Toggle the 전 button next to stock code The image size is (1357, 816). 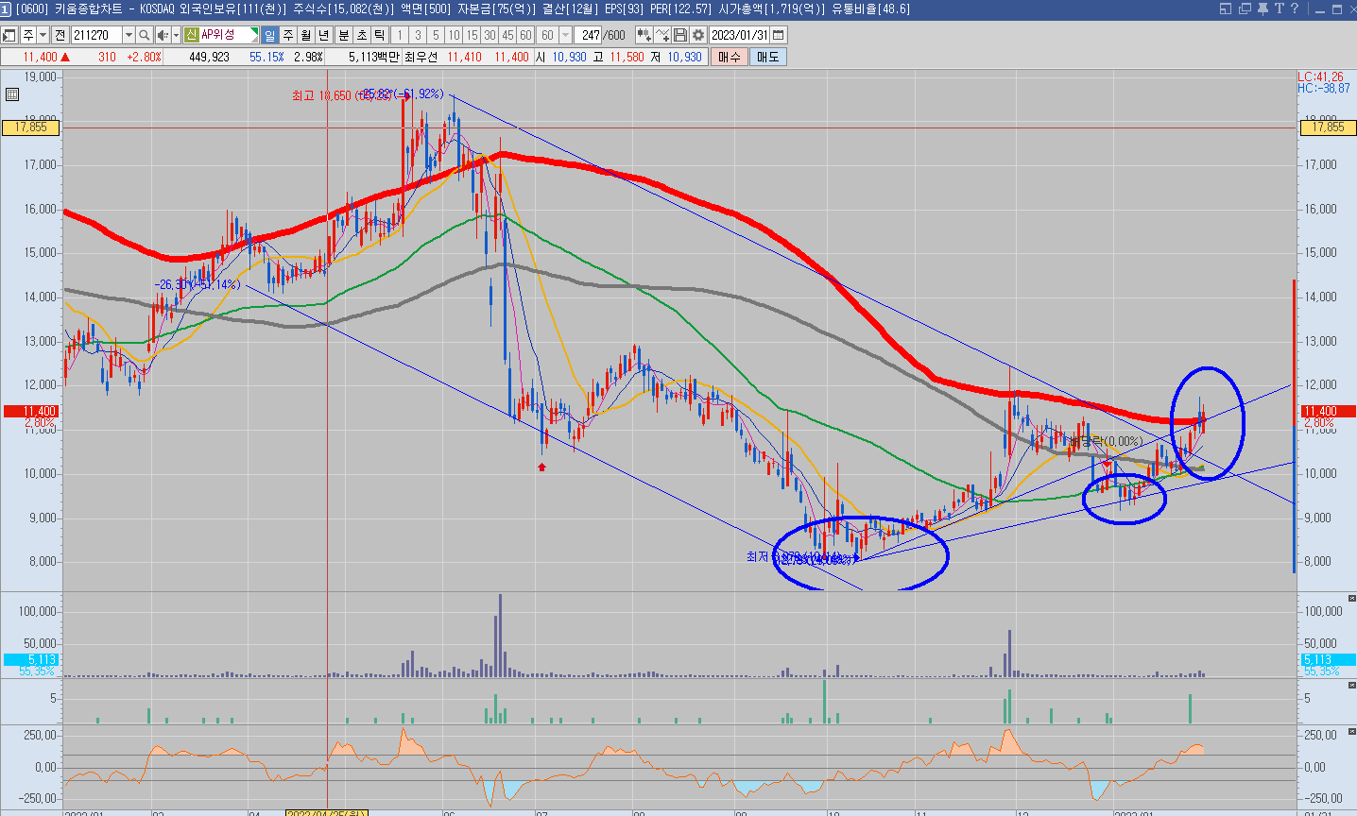coord(60,35)
